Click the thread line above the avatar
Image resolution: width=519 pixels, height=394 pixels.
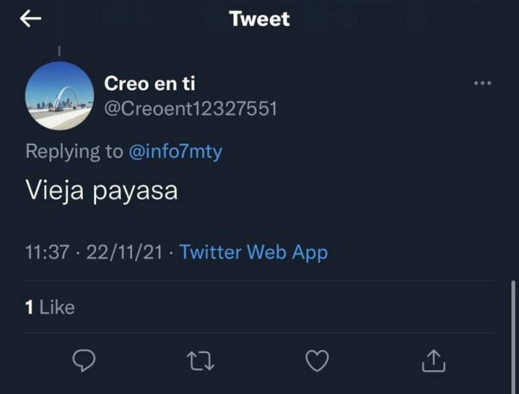(60, 51)
